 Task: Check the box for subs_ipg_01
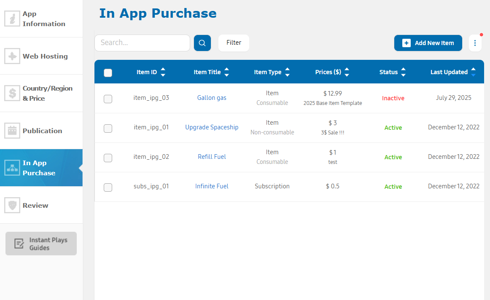click(108, 187)
